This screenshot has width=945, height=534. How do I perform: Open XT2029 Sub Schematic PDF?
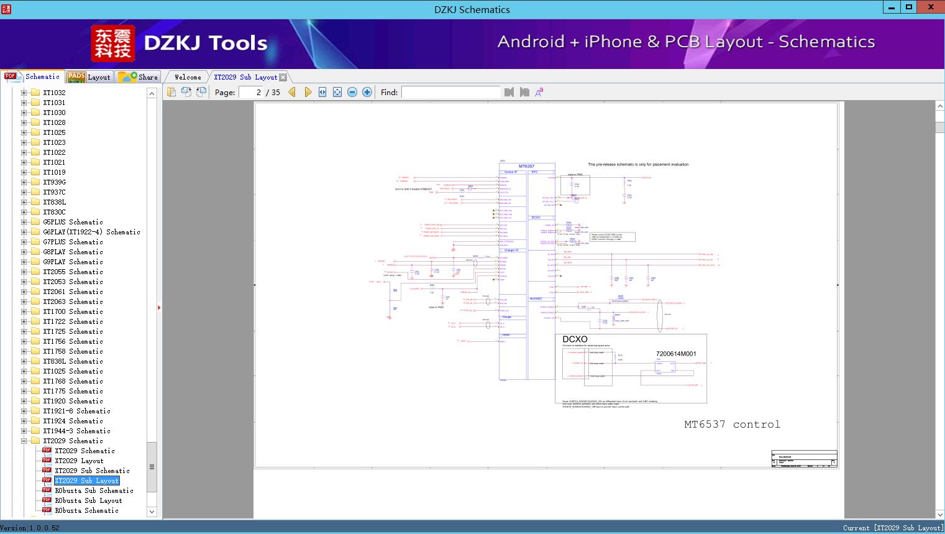click(92, 471)
